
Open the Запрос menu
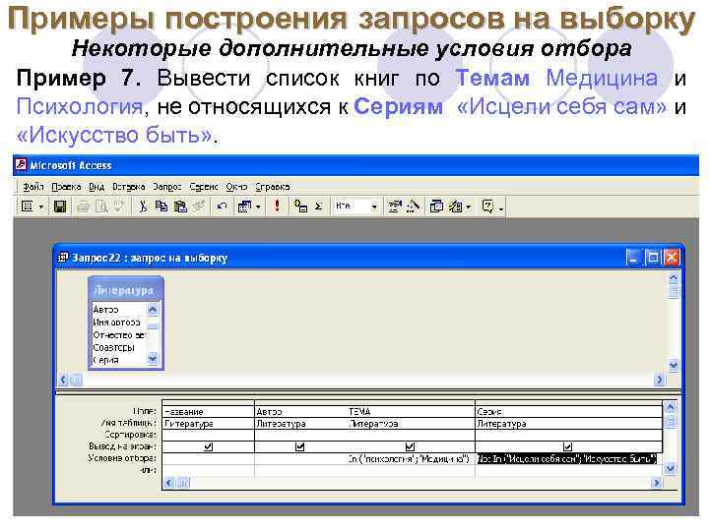[166, 187]
